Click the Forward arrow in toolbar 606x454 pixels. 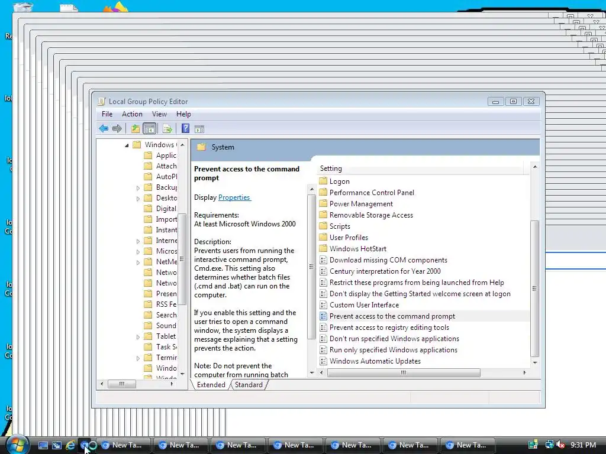pyautogui.click(x=117, y=128)
